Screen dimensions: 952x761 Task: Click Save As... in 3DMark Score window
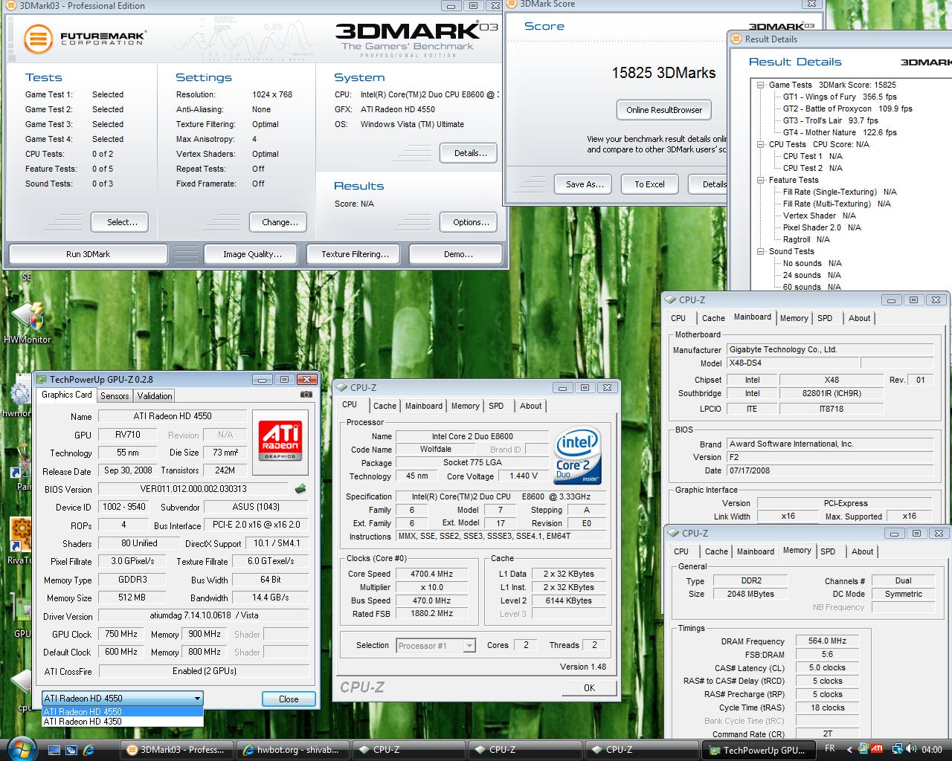click(x=585, y=184)
